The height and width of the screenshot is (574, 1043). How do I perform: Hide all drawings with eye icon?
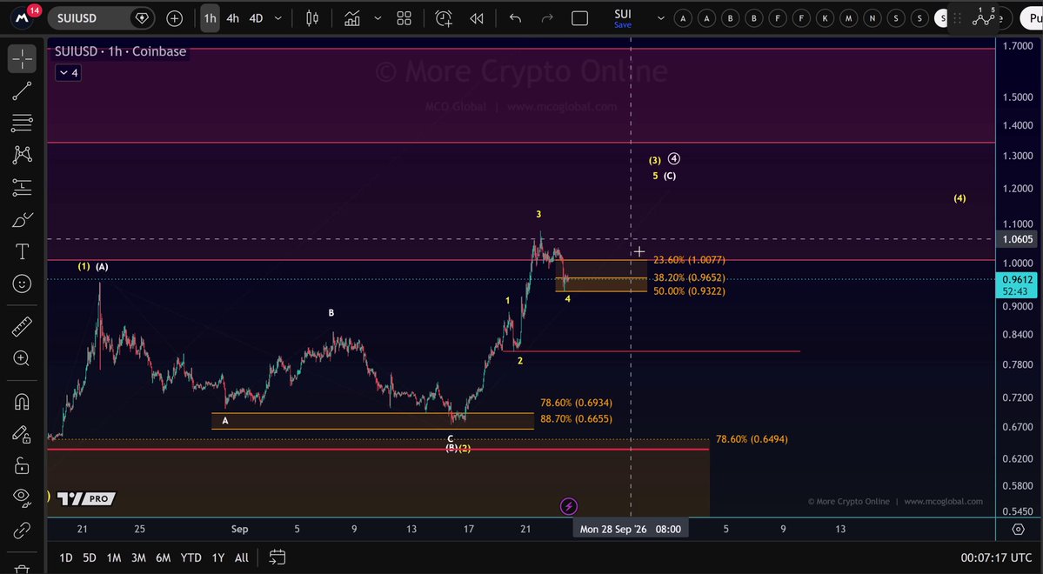click(x=22, y=497)
